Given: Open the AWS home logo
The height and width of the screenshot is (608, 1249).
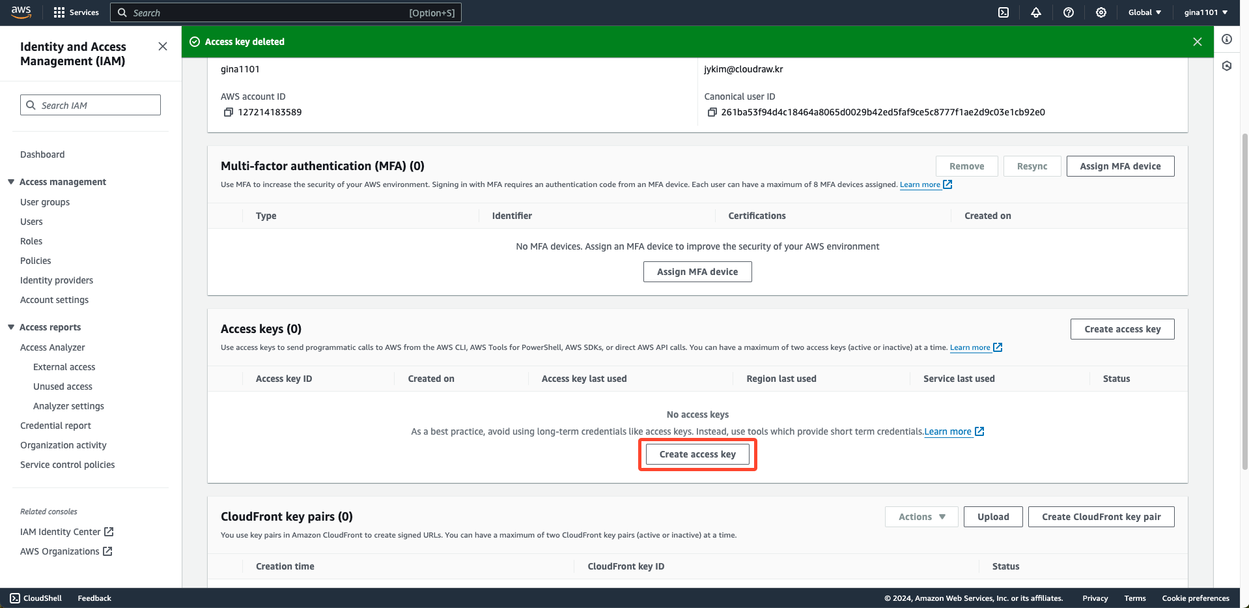Looking at the screenshot, I should [21, 12].
